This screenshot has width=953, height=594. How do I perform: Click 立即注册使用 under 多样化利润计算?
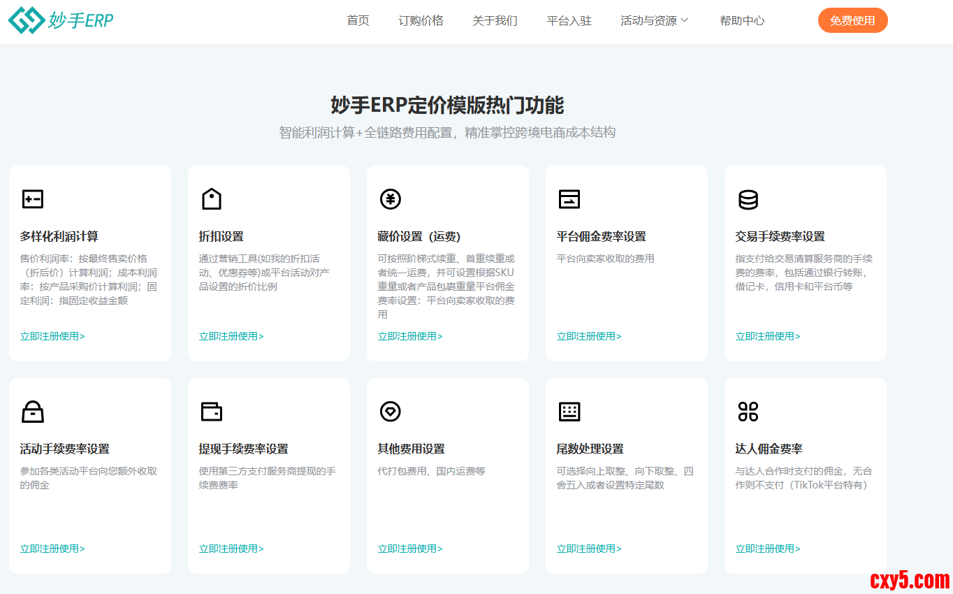click(x=52, y=336)
